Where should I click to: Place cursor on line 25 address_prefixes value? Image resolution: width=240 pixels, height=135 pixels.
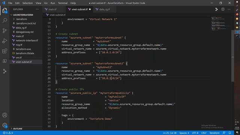(x=110, y=78)
